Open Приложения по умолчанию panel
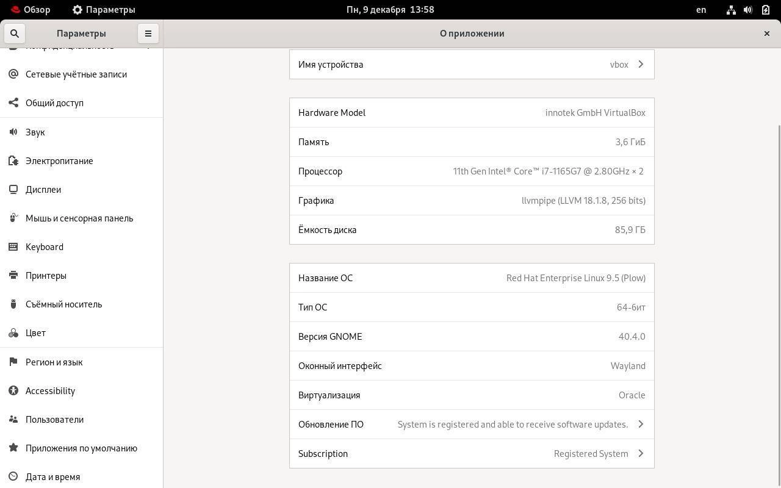This screenshot has height=488, width=781. pyautogui.click(x=81, y=448)
